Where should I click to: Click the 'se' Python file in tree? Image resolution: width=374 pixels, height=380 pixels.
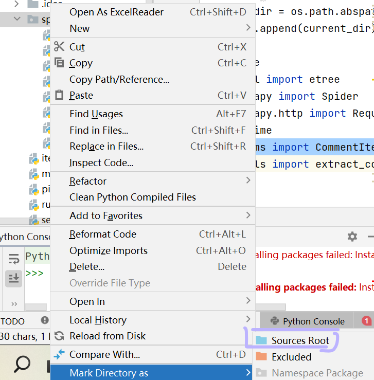(40, 220)
